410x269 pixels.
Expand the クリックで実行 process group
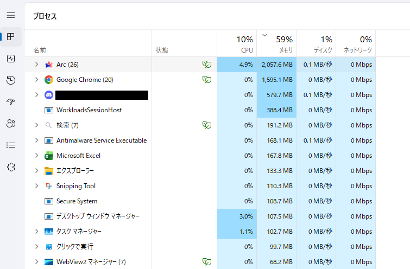point(36,247)
